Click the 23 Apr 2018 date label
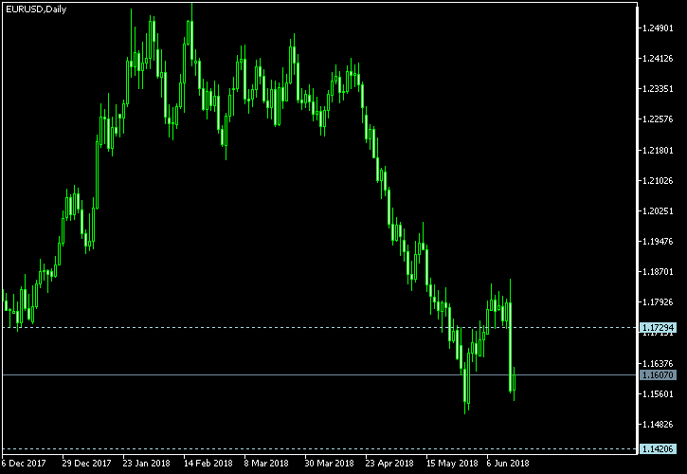687x474 pixels. tap(389, 464)
